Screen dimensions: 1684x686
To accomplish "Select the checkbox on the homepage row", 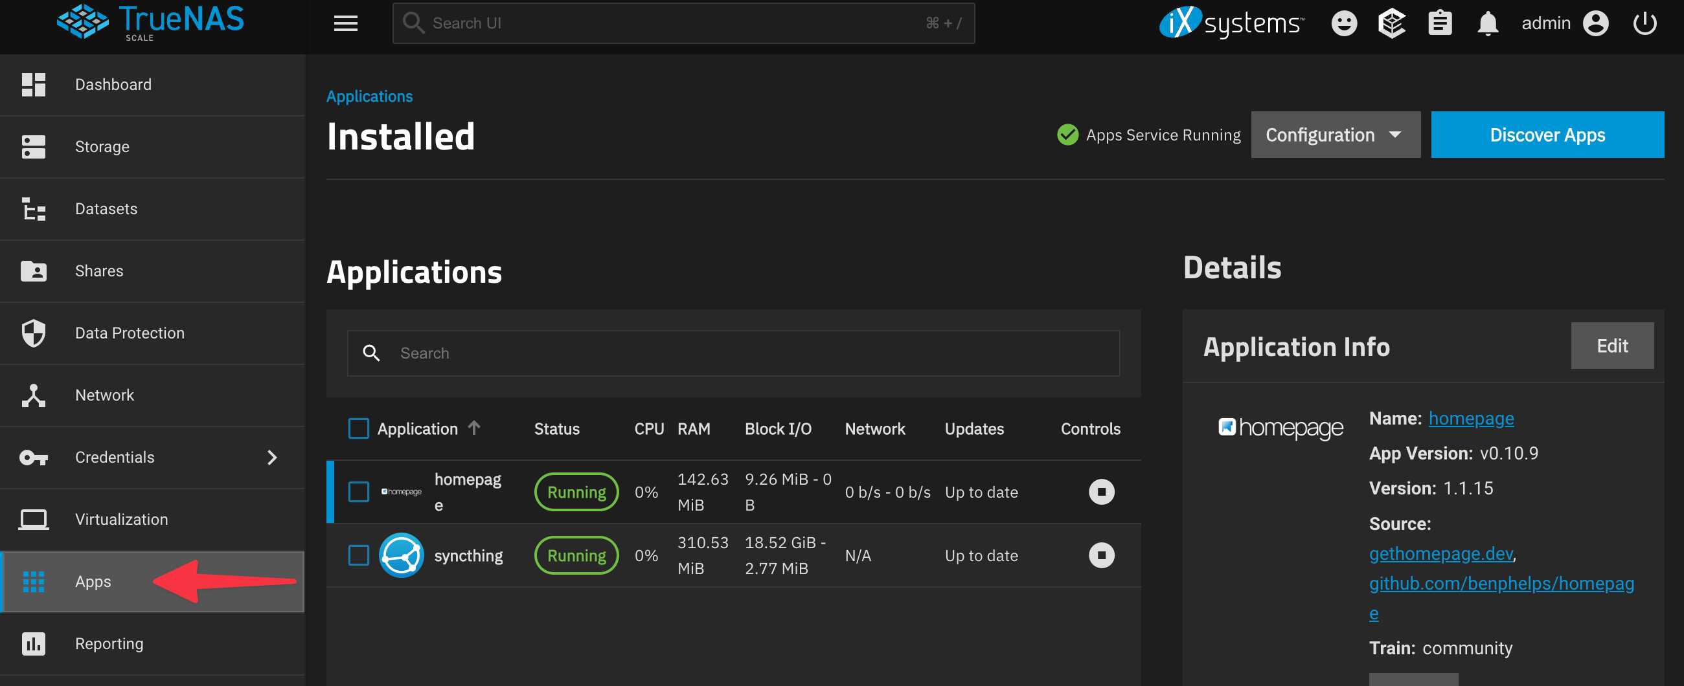I will pyautogui.click(x=358, y=492).
